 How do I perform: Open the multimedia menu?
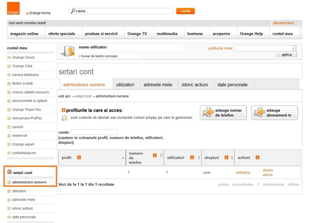(167, 34)
